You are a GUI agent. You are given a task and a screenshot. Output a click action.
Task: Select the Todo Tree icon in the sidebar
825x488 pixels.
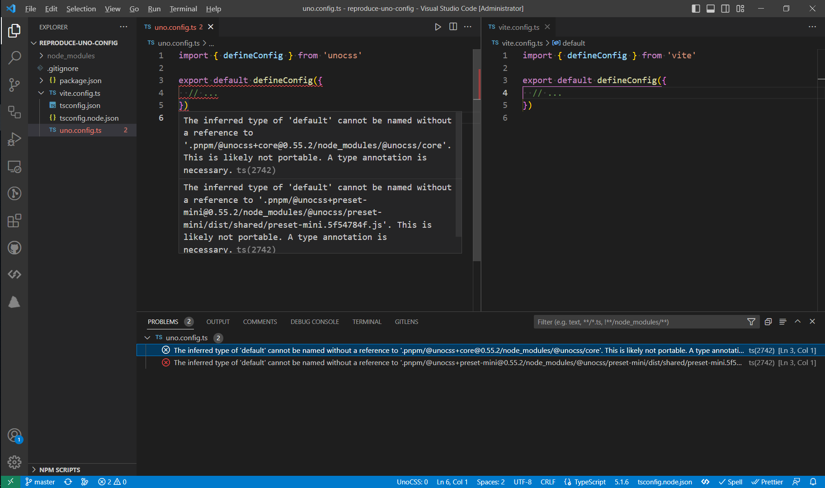pyautogui.click(x=14, y=302)
